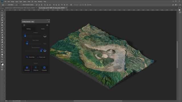Click the foreground color swatch

pyautogui.click(x=1, y=63)
